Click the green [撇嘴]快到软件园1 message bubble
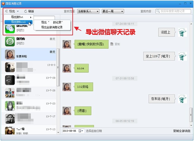 pos(91,44)
